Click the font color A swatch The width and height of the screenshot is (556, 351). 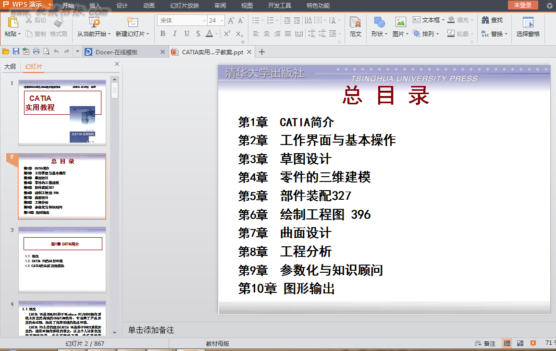coord(209,33)
